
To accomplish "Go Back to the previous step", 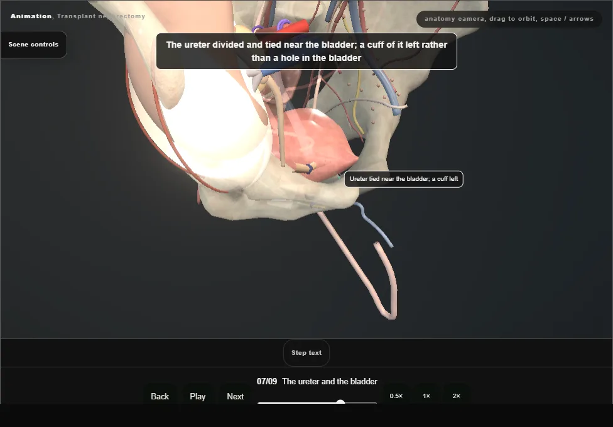I will 160,396.
